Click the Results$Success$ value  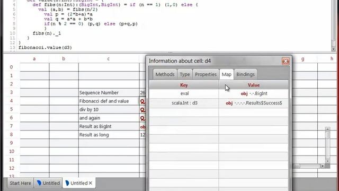click(x=254, y=103)
